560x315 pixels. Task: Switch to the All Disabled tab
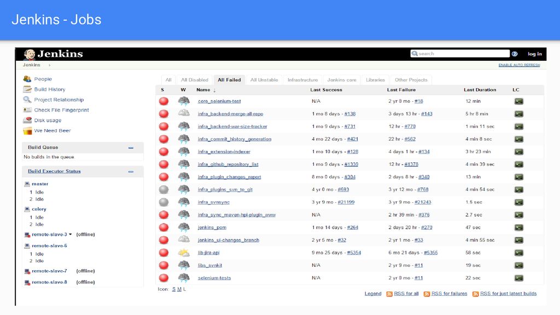click(194, 80)
